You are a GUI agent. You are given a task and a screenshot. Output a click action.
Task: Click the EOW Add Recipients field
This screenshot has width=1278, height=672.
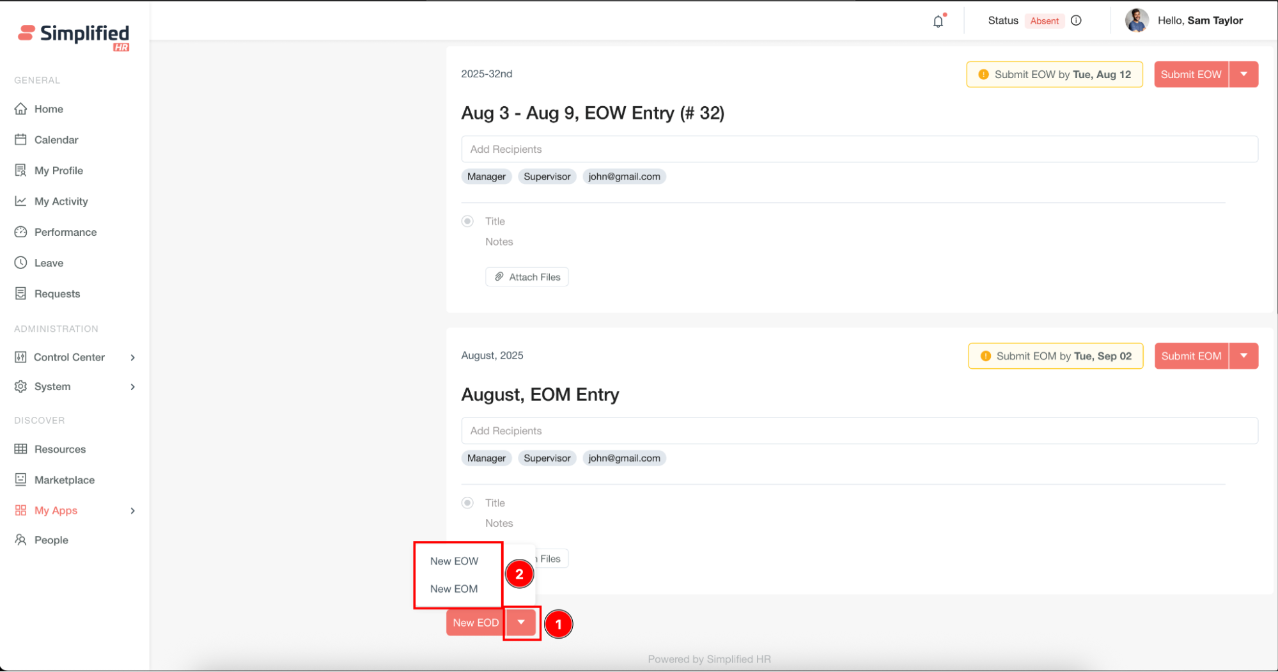[859, 149]
